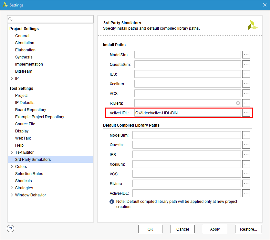Click the browse button for Riviera install path

[x=246, y=103]
